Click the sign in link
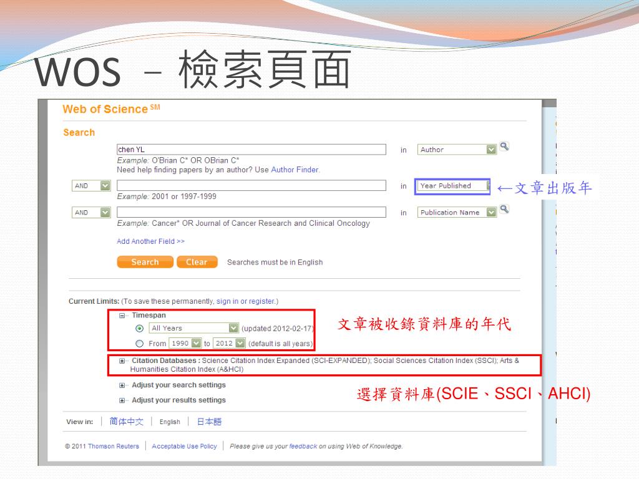This screenshot has height=479, width=639. [x=227, y=301]
